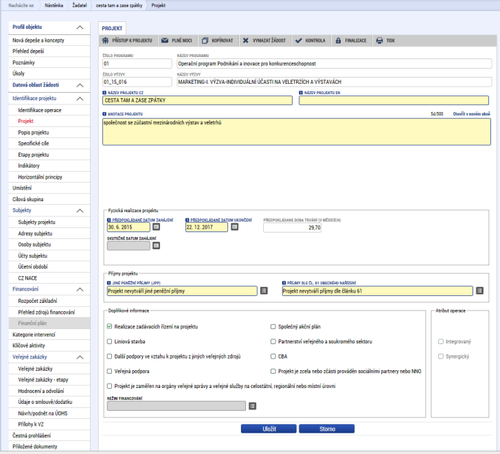The image size is (500, 454).
Task: Open the Projekt tab
Action: pos(112,28)
